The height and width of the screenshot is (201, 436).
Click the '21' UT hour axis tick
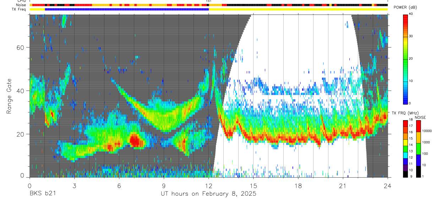[343, 186]
